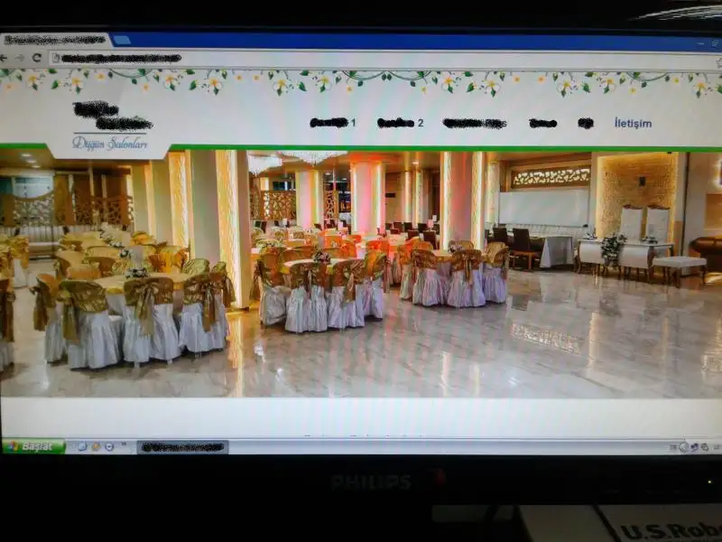The height and width of the screenshot is (542, 722).
Task: Click the menu item immediately left of İletişim
Action: pyautogui.click(x=586, y=123)
